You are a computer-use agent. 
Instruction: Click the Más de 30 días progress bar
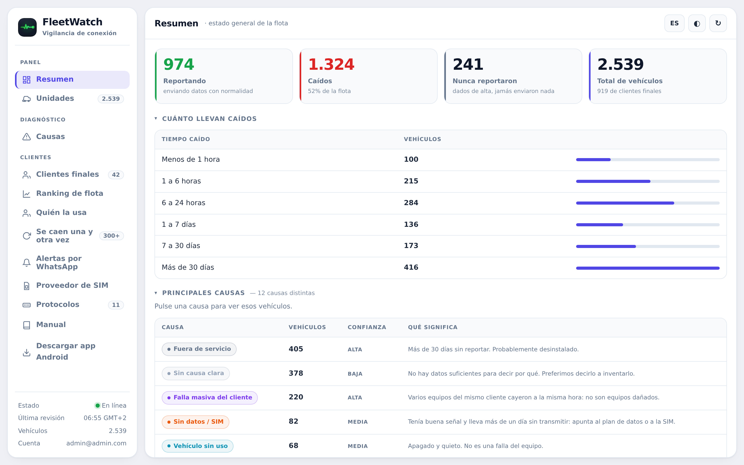647,268
